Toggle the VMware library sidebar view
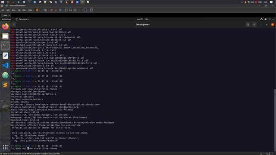Screen dimensions: 276x155 [x=66, y=10]
